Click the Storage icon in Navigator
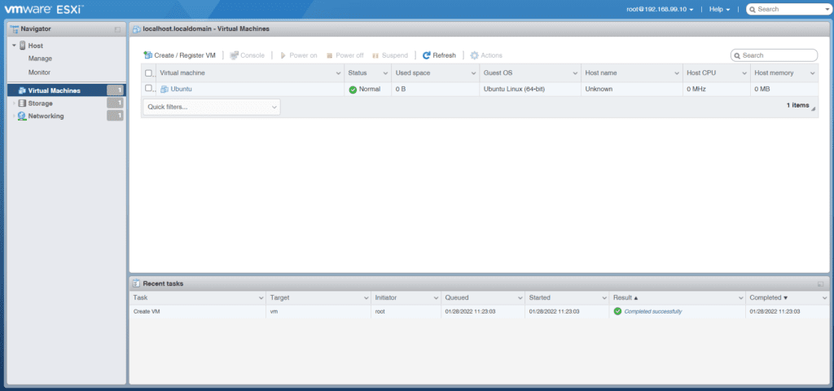Viewport: 834px width, 391px height. point(21,103)
